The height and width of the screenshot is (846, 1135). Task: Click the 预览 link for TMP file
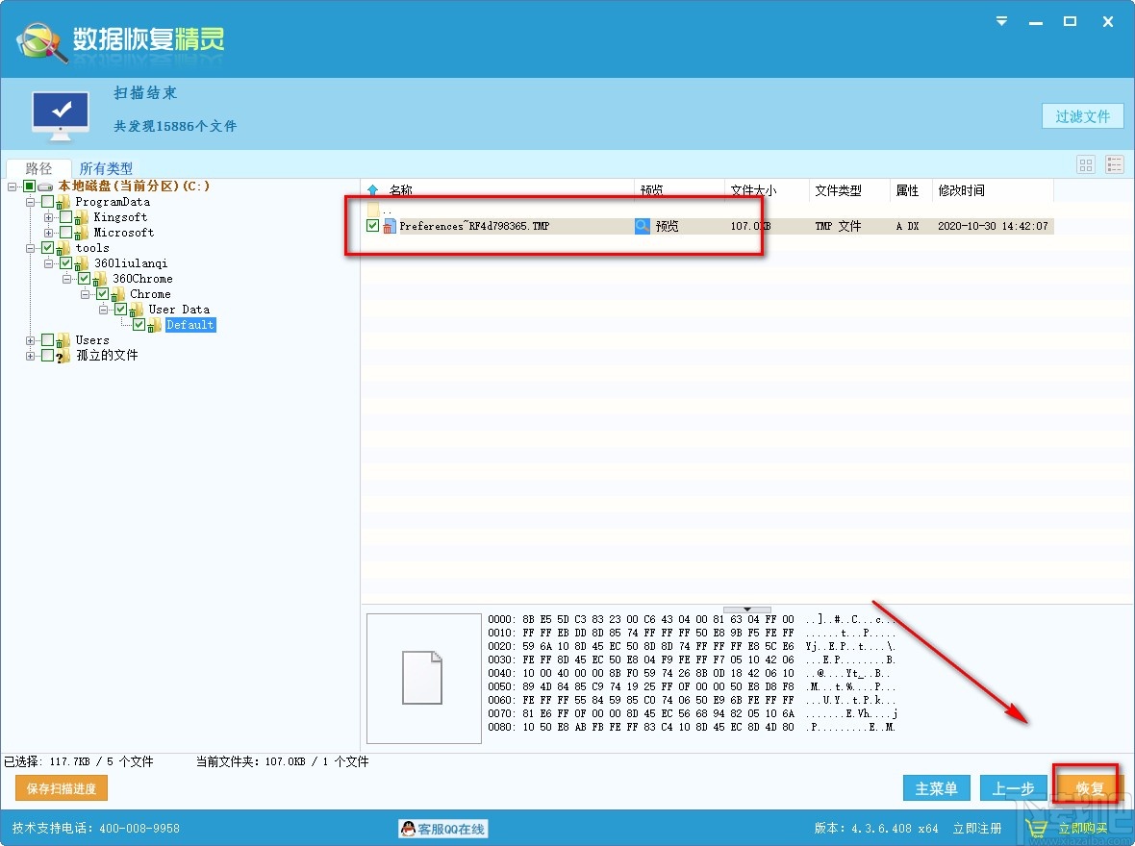[x=667, y=227]
